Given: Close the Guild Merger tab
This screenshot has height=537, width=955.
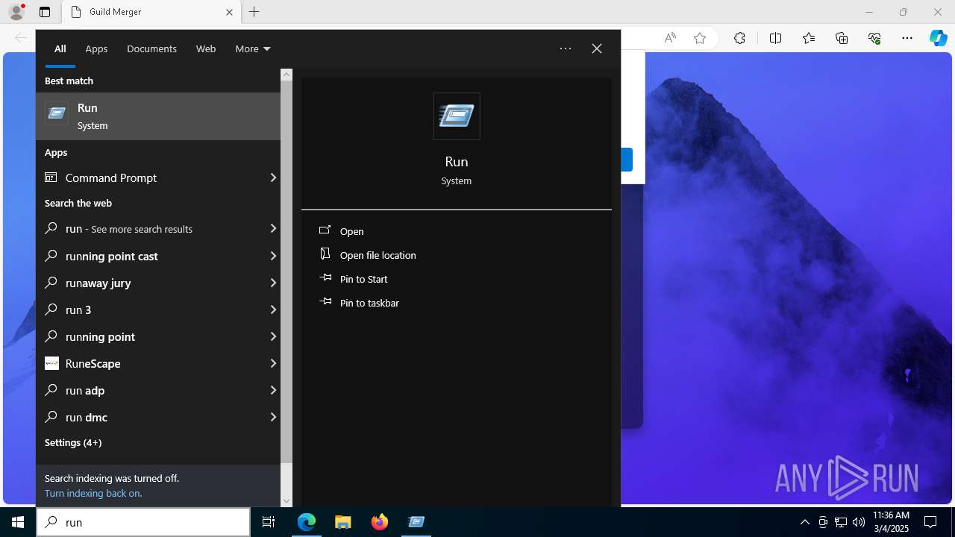Looking at the screenshot, I should (x=229, y=12).
